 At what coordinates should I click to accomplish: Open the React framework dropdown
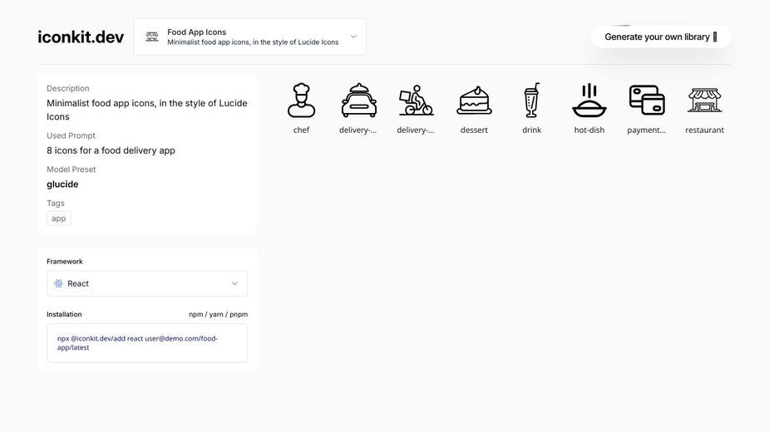(147, 283)
